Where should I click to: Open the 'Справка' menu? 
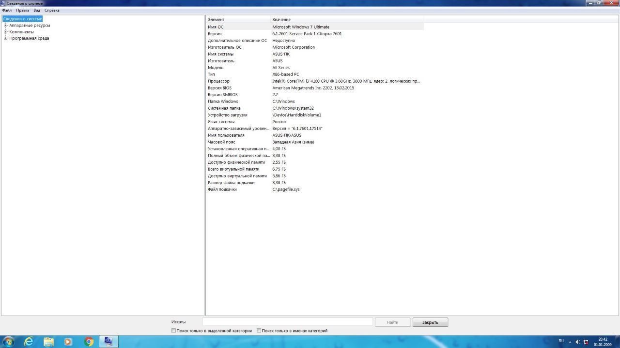coord(52,10)
